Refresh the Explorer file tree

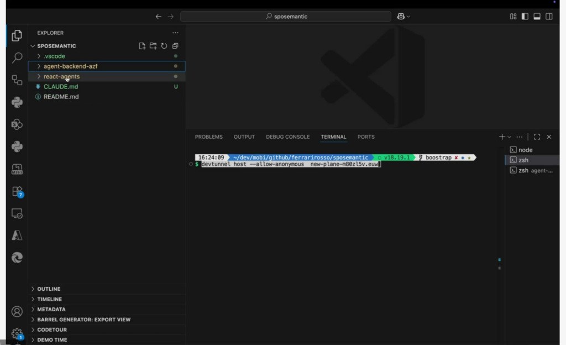pyautogui.click(x=164, y=46)
